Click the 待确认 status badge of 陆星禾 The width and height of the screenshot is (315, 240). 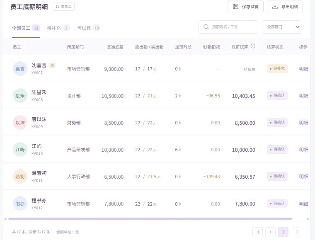pyautogui.click(x=277, y=95)
